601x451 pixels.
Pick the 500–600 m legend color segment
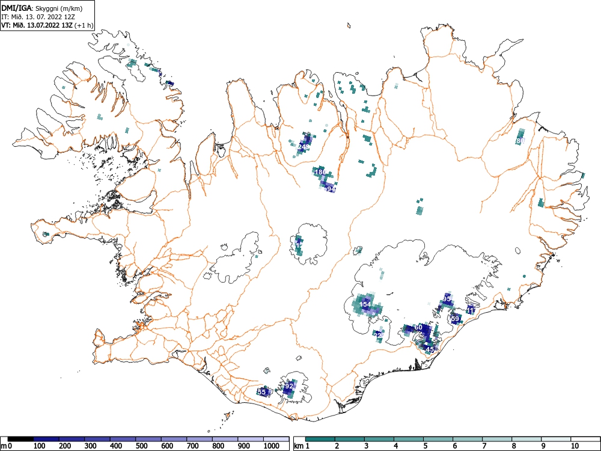[148, 439]
